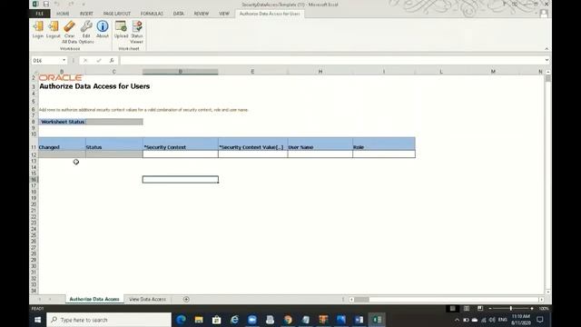Switch to Page Break Preview icon
Screen dimensions: 581x327
point(480,309)
